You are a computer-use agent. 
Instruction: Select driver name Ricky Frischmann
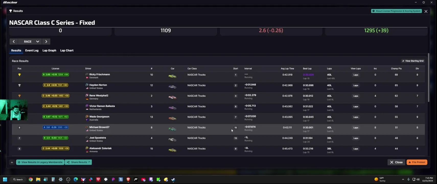coord(100,74)
